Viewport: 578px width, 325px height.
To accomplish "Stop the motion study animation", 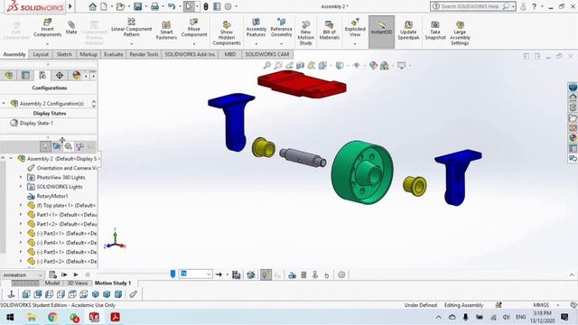I will pyautogui.click(x=88, y=274).
